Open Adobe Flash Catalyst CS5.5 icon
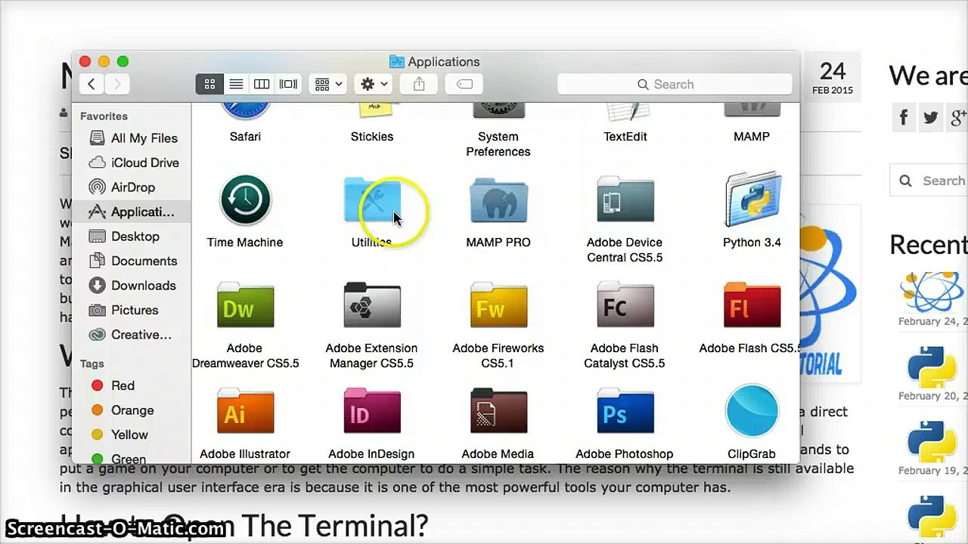This screenshot has width=968, height=544. click(625, 305)
